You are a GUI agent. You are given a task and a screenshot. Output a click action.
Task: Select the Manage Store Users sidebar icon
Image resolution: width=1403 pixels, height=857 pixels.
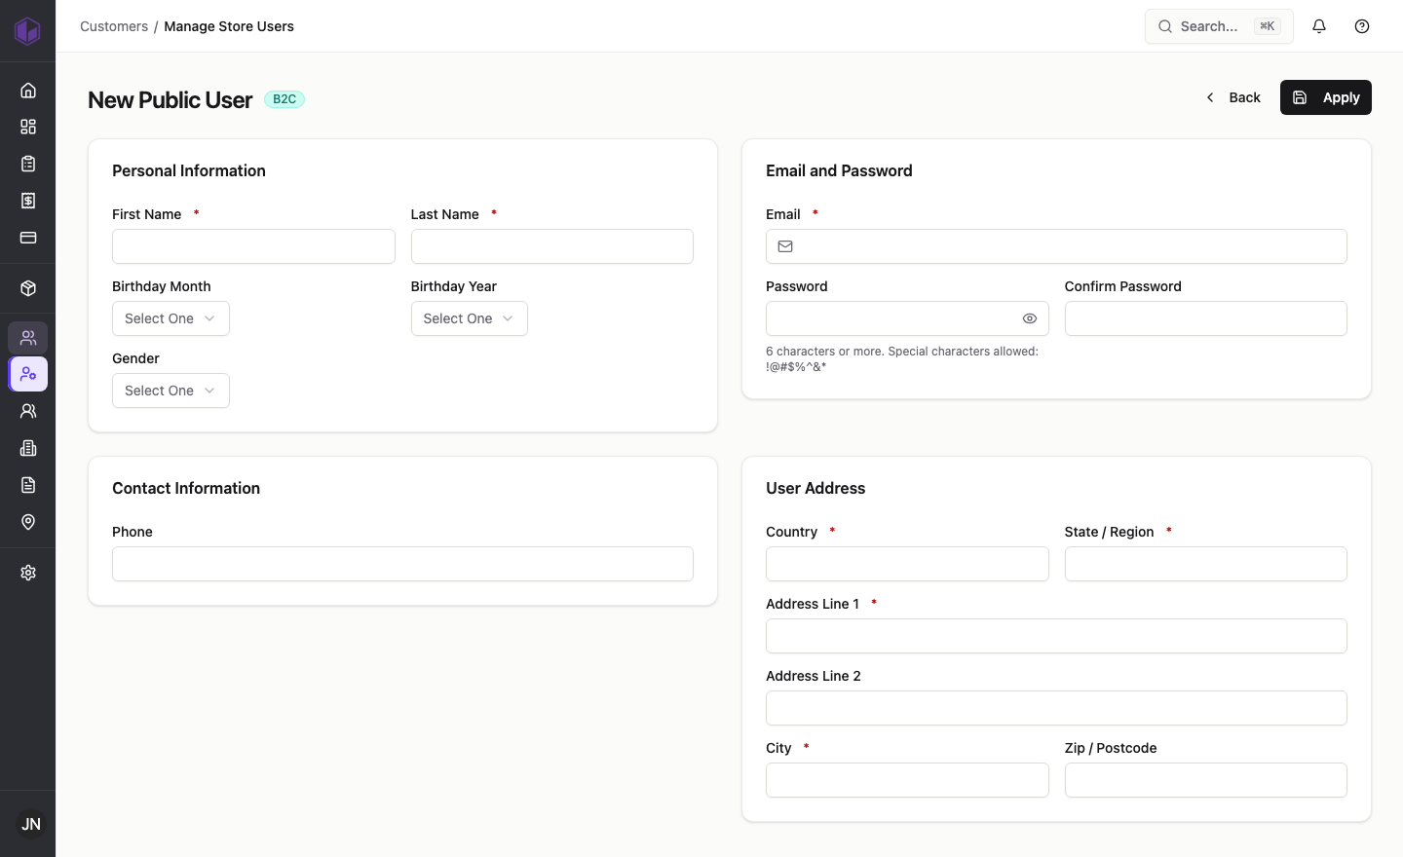28,374
